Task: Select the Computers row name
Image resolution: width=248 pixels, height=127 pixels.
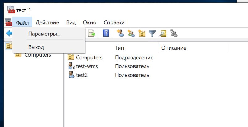Action: pos(89,58)
